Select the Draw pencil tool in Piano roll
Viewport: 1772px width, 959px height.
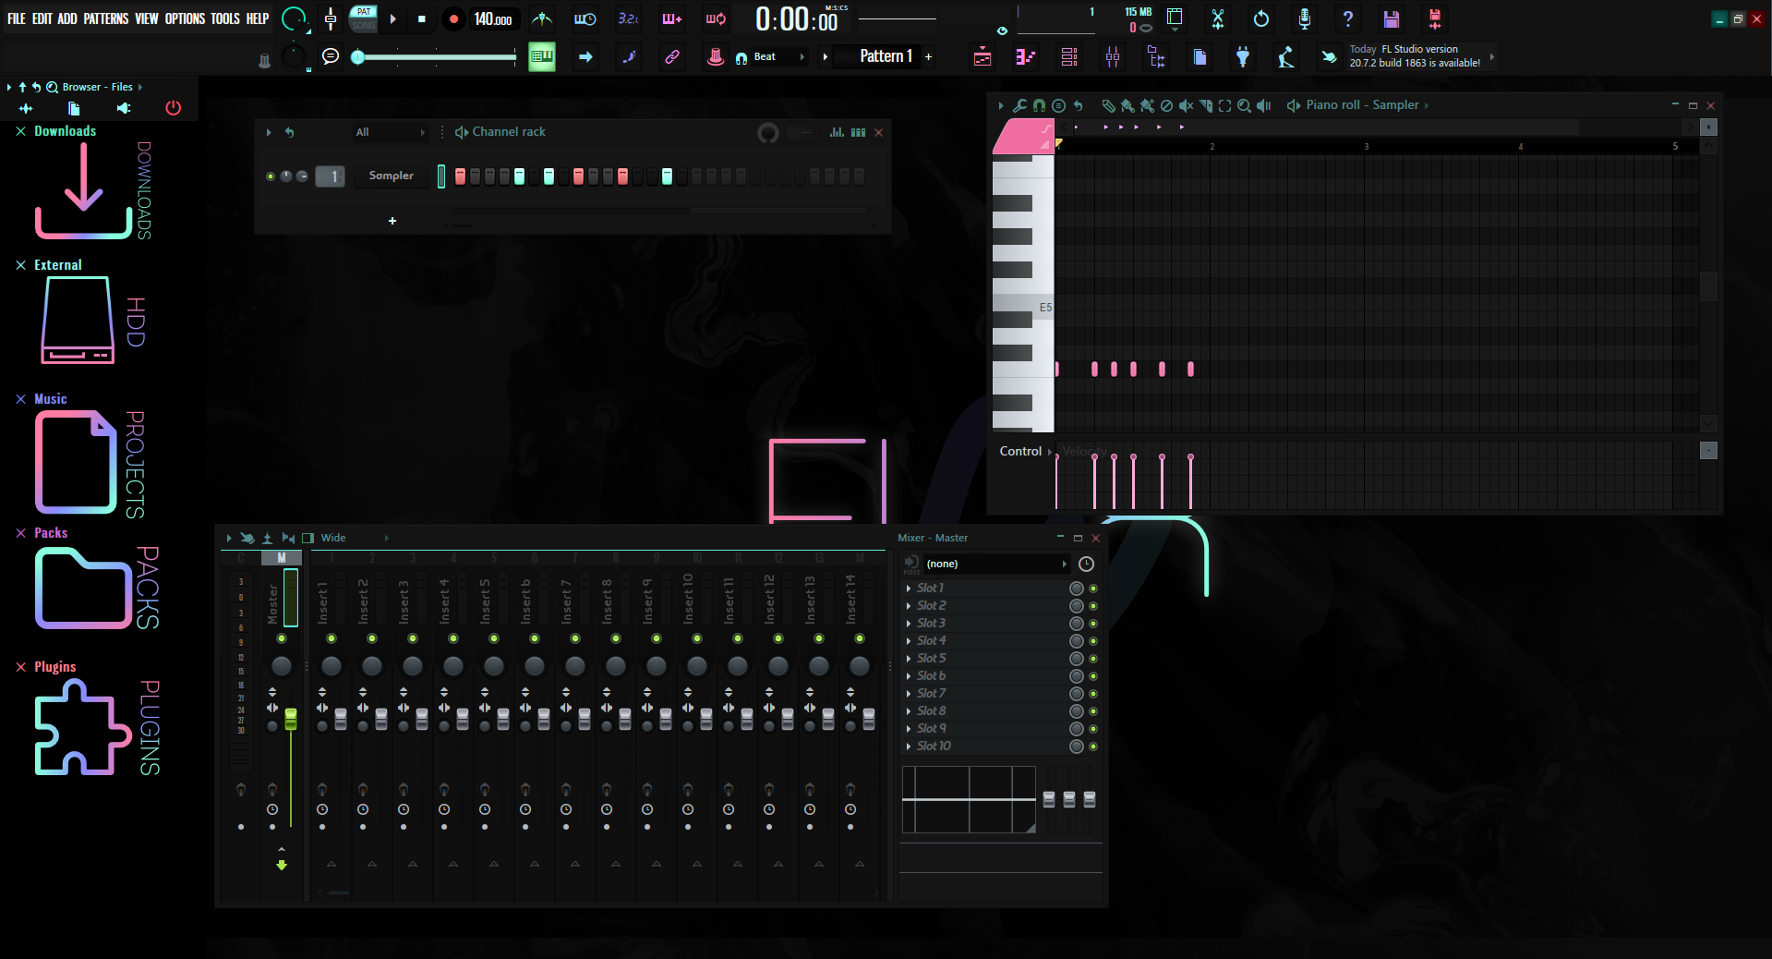click(x=1108, y=105)
